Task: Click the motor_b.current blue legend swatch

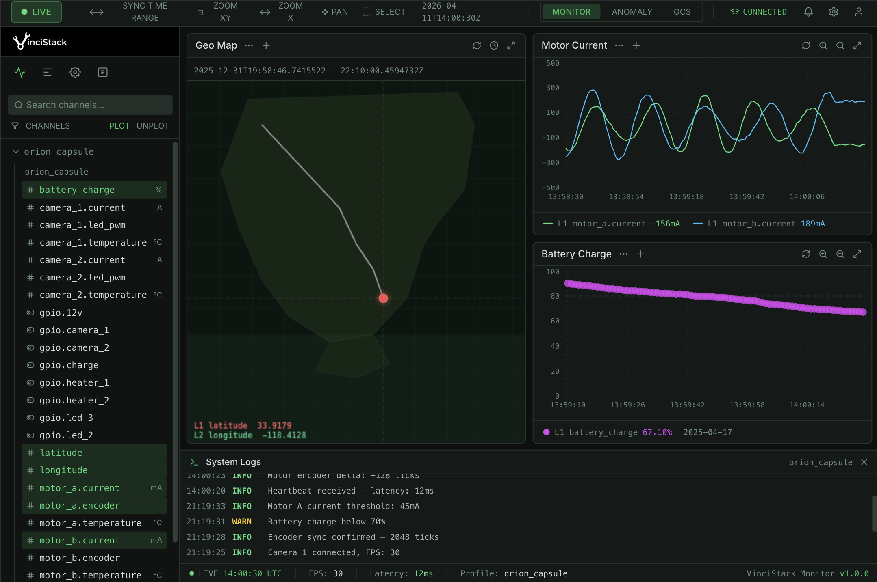Action: pyautogui.click(x=698, y=224)
